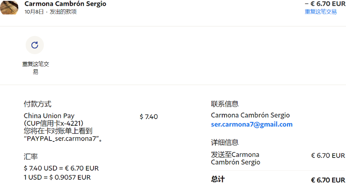Viewport: 346px width, 188px height.
Task: Click the – € 6.70 EUR header amount
Action: [x=325, y=4]
